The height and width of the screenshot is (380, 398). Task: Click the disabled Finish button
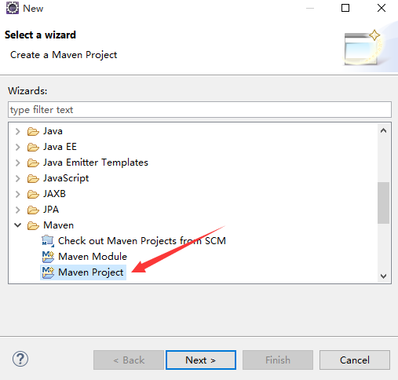click(x=278, y=360)
